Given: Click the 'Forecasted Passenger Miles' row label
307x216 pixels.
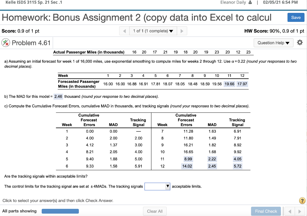Looking at the screenshot, I should pos(79,84).
